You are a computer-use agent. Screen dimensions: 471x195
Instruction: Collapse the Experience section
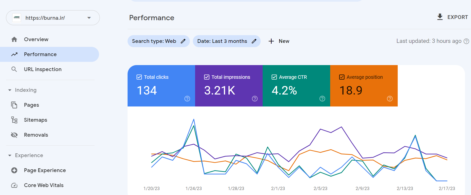click(x=10, y=155)
